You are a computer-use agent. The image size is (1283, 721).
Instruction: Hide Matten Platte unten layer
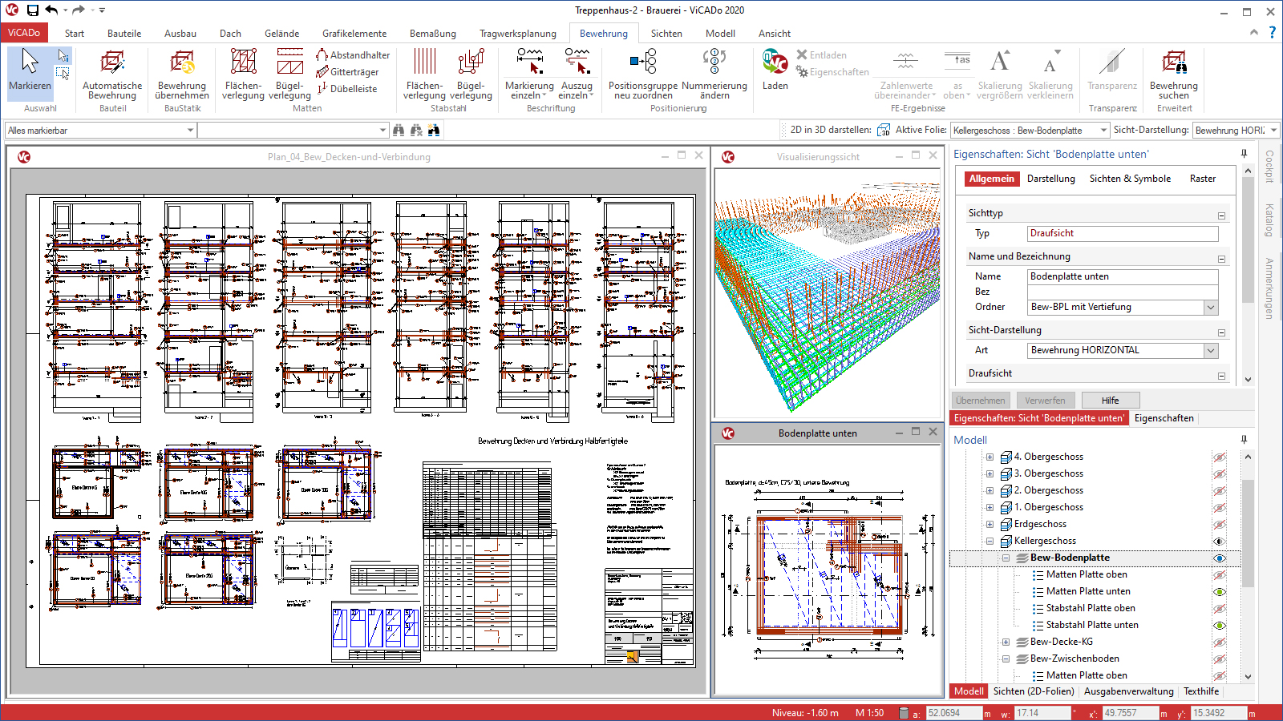(x=1220, y=591)
